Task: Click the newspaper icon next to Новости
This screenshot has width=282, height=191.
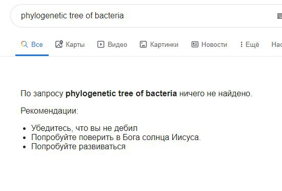Action: (x=195, y=44)
